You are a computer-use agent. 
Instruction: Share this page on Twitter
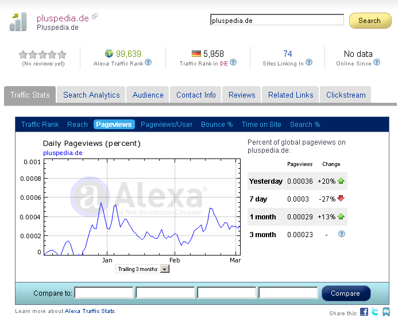(375, 312)
